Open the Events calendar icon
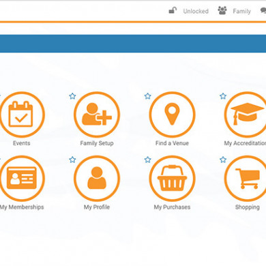This screenshot has height=266, width=266. (22, 115)
